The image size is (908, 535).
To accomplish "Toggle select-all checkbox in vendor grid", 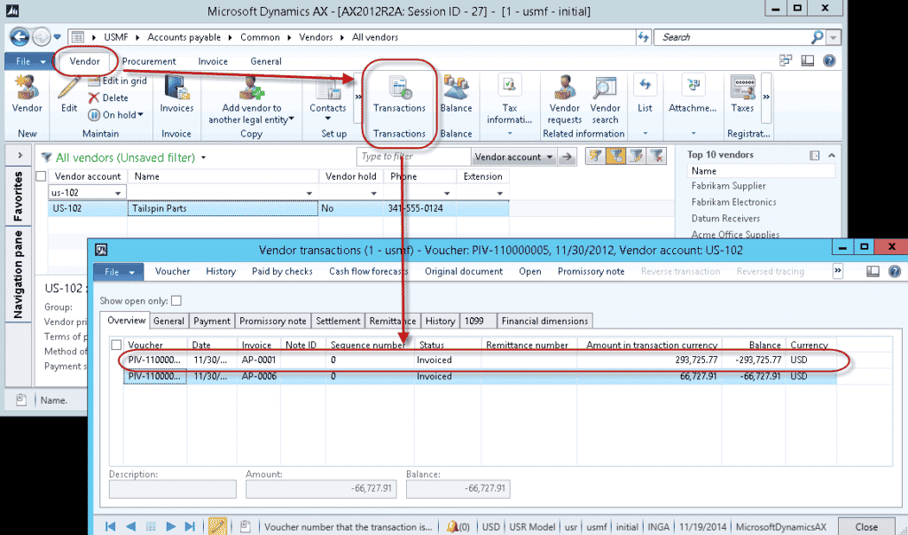I will coord(41,176).
